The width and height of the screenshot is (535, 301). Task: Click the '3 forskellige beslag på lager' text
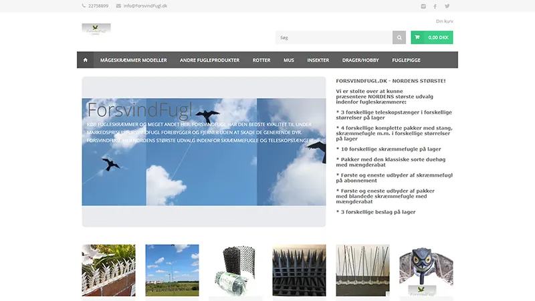pyautogui.click(x=376, y=212)
